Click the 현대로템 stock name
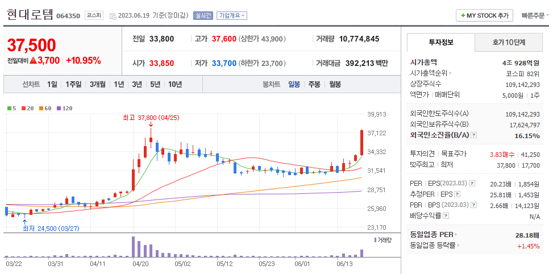The width and height of the screenshot is (553, 274). pyautogui.click(x=30, y=14)
